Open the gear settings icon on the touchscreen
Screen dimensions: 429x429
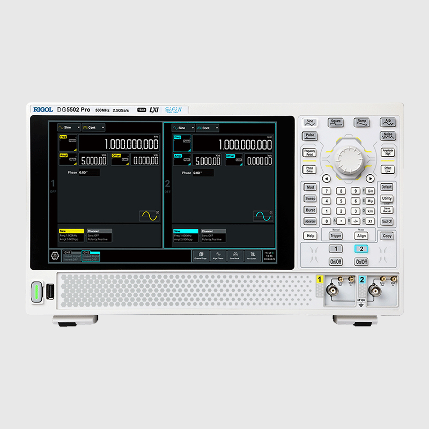pos(55,256)
